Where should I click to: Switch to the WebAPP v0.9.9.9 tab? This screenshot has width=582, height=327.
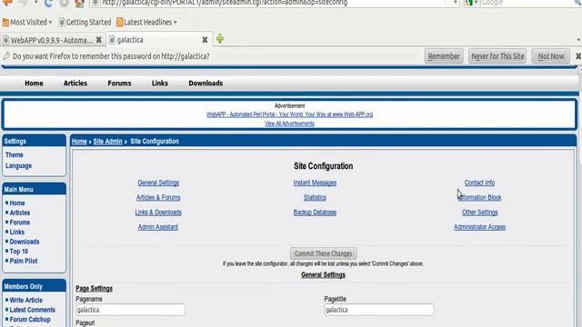click(x=52, y=40)
